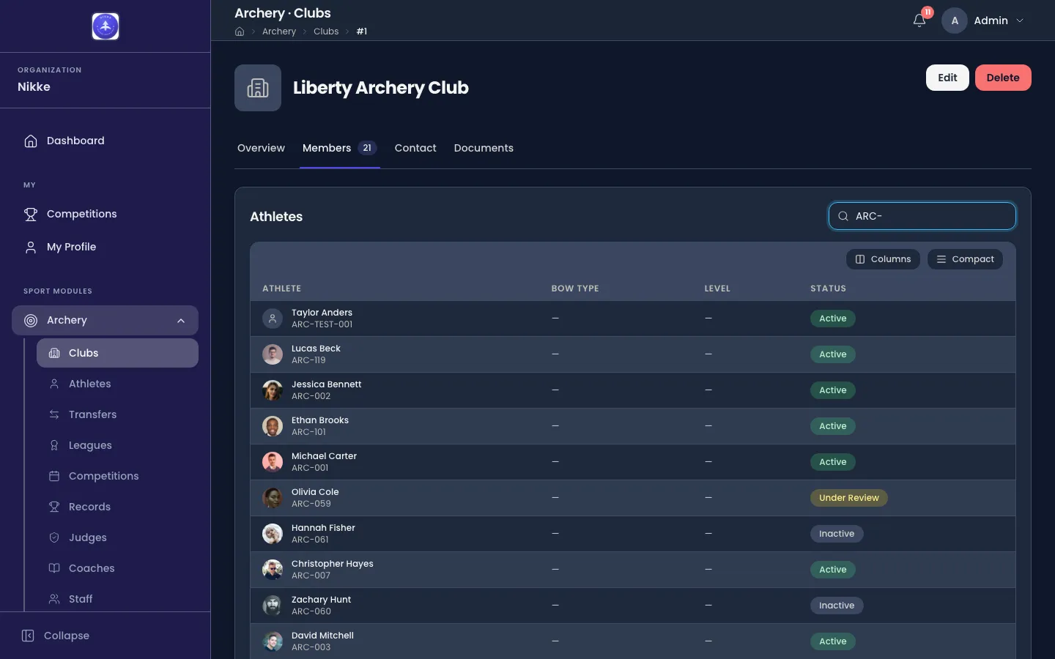
Task: Collapse the Archery module chevron
Action: pos(181,321)
